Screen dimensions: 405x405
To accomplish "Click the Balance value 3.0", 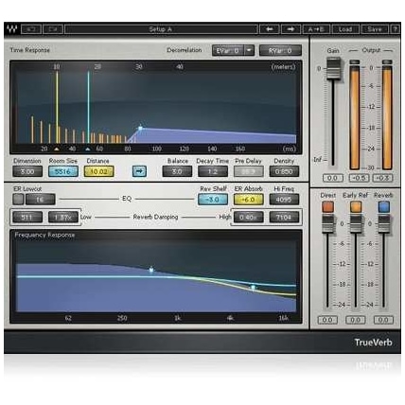I will (177, 171).
